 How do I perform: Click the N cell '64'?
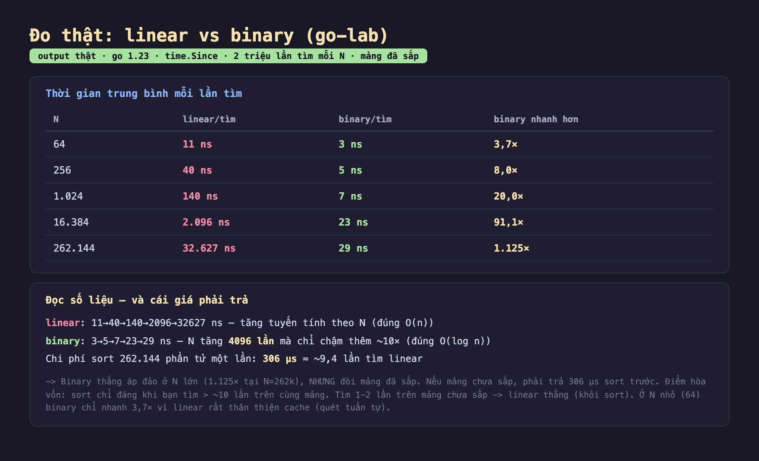coord(59,144)
